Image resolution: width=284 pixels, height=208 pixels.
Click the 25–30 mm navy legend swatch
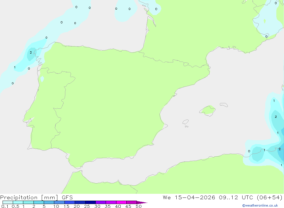pyautogui.click(x=90, y=202)
